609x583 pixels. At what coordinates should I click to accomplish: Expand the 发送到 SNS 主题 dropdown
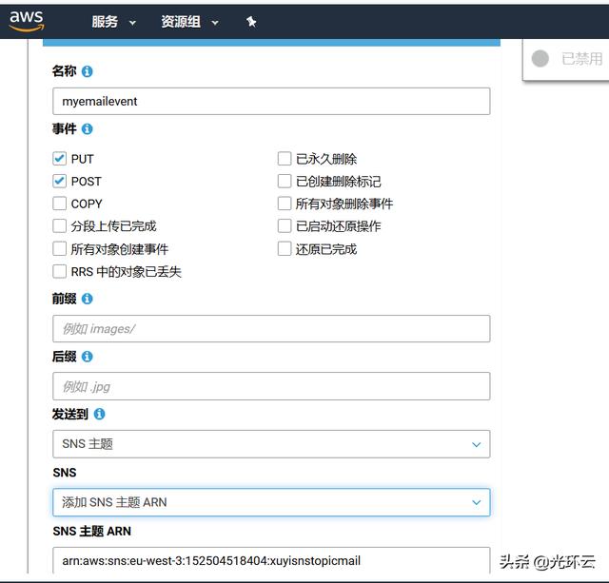[271, 444]
